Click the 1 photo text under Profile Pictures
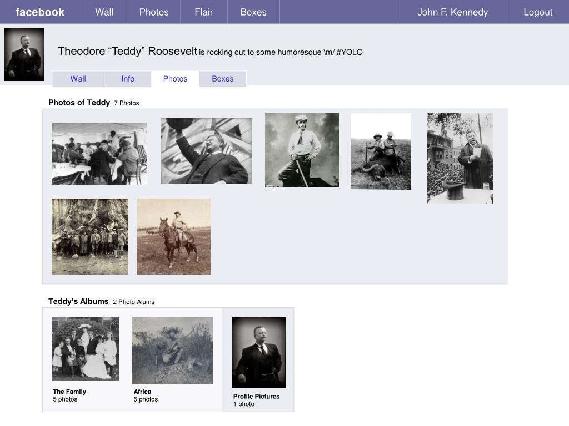Viewport: 569px width, 426px height. coord(244,404)
